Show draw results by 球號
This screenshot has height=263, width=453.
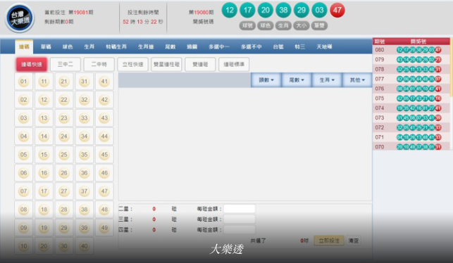click(x=247, y=25)
